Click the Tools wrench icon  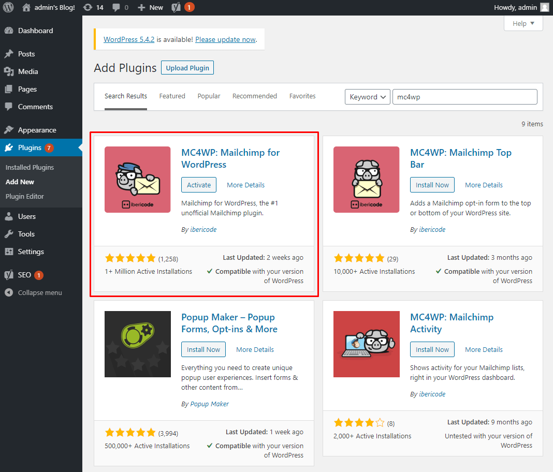tap(9, 234)
